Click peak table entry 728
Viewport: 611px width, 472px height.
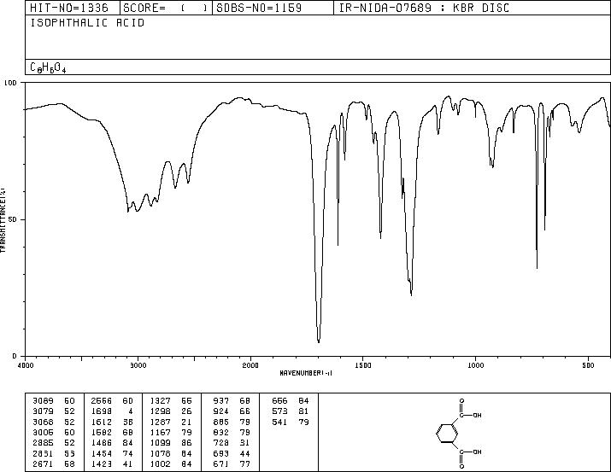pos(221,443)
